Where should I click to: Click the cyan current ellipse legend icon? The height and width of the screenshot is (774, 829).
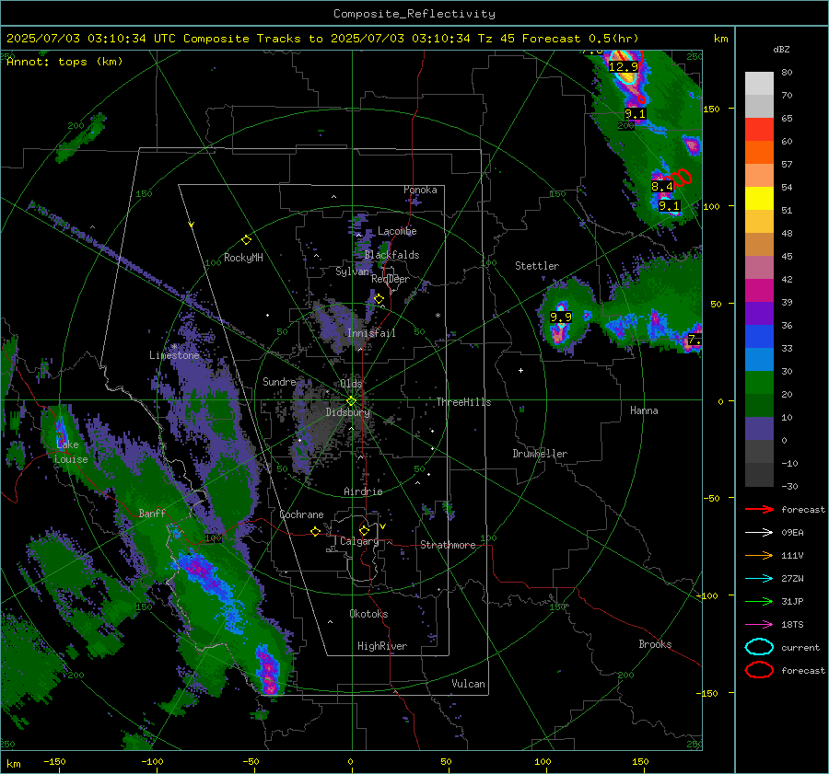pos(759,647)
